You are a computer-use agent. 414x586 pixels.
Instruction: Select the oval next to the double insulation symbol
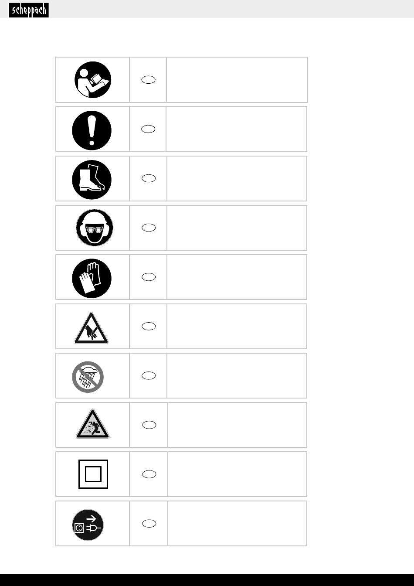[x=149, y=474]
